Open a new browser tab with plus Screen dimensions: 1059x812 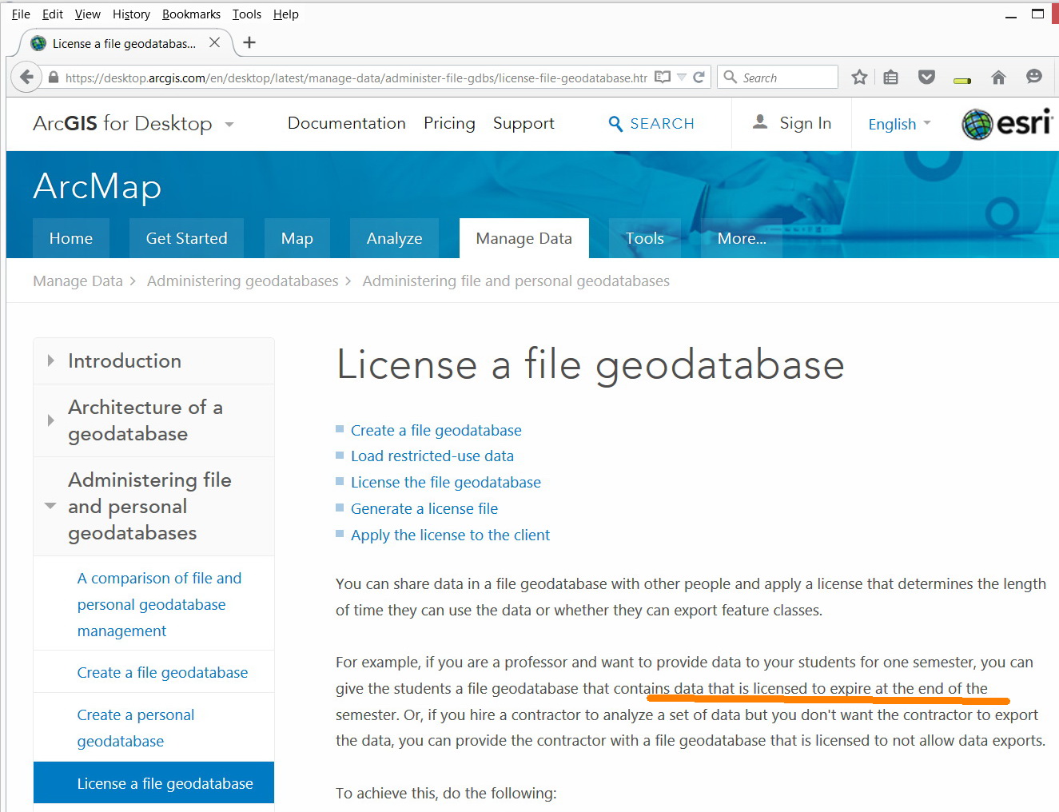coord(249,42)
